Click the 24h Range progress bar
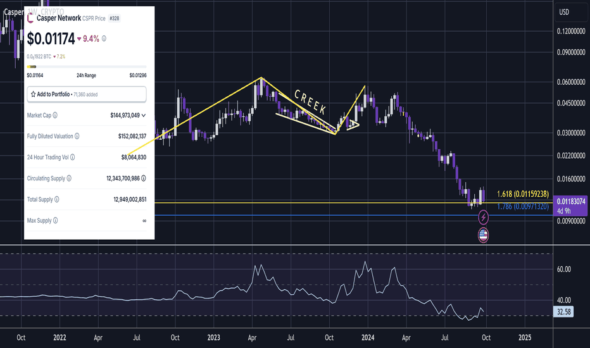The width and height of the screenshot is (590, 348). [x=87, y=66]
